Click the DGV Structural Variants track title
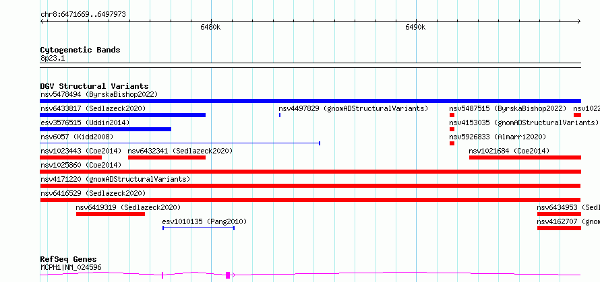This screenshot has width=600, height=282. [94, 86]
